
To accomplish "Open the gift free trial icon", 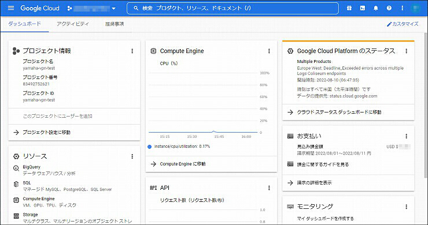I will click(349, 8).
